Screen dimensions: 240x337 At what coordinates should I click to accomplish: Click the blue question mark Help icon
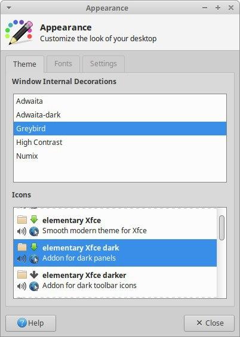tap(22, 323)
